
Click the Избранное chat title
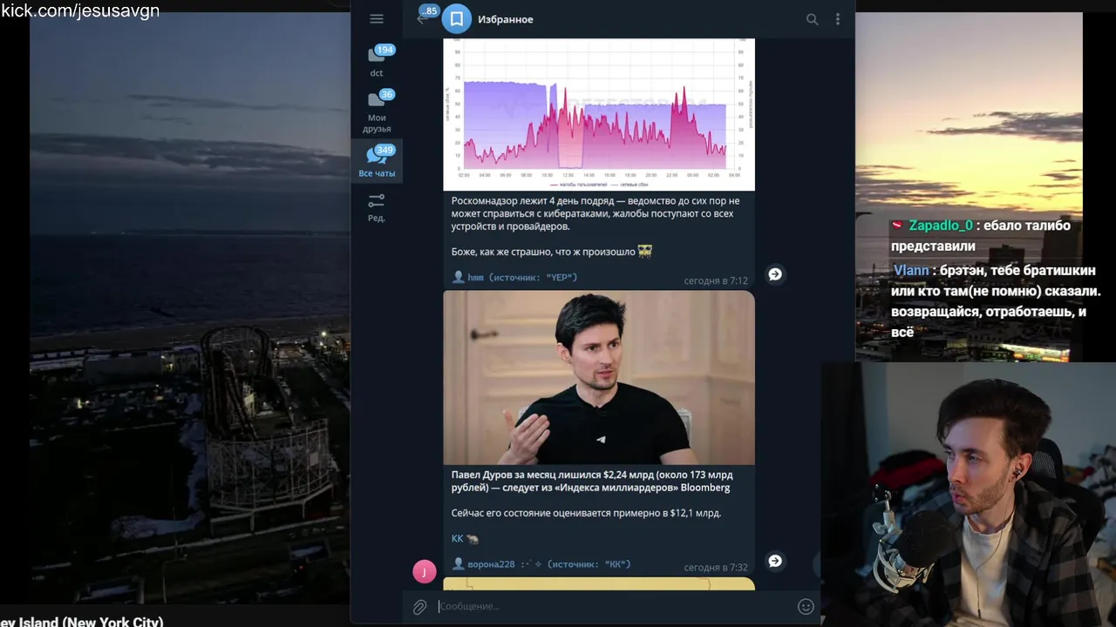tap(506, 19)
